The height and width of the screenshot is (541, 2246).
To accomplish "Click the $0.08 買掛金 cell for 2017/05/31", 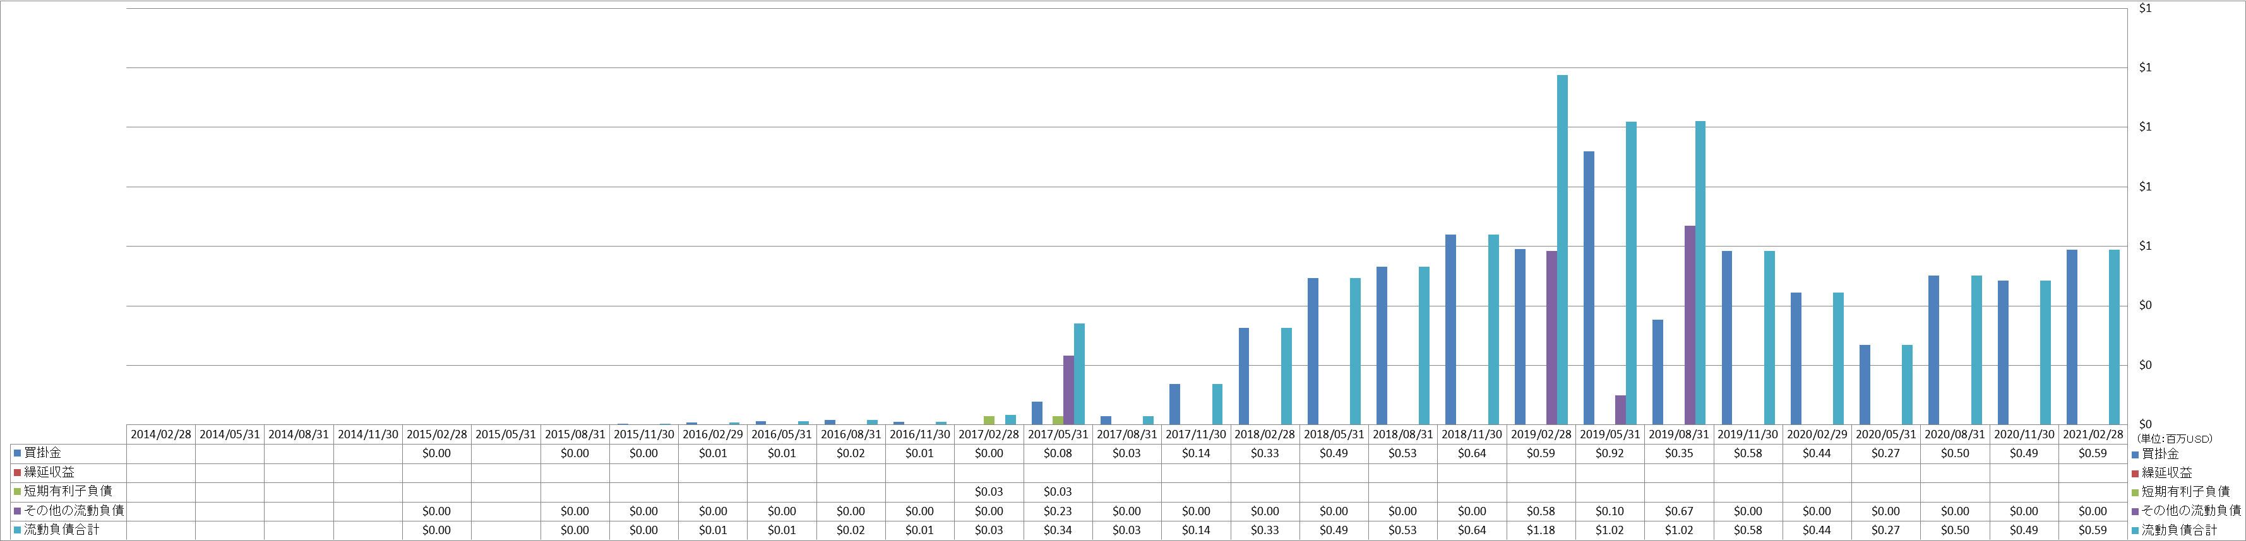I will click(1058, 454).
